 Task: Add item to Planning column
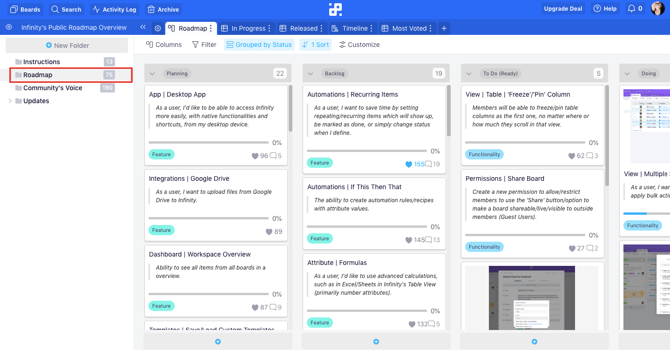click(x=218, y=342)
